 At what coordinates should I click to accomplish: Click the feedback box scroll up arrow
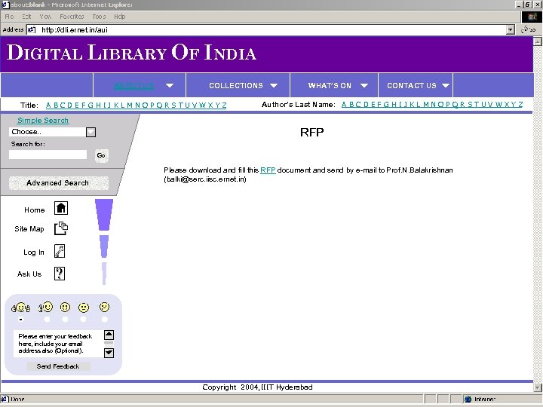click(109, 335)
